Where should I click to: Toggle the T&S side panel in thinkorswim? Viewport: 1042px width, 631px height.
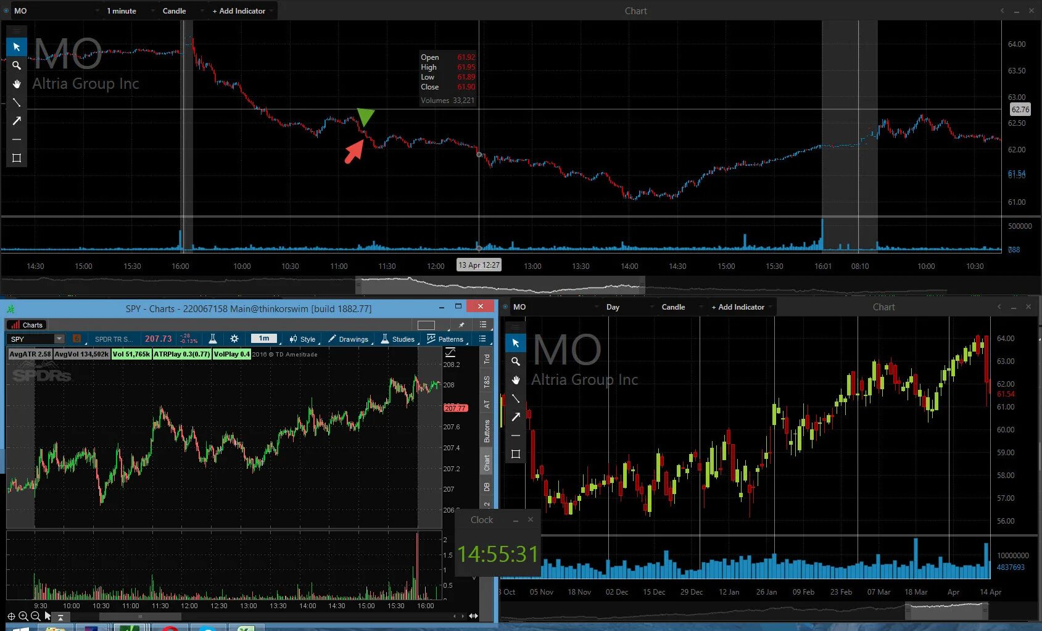(x=486, y=382)
